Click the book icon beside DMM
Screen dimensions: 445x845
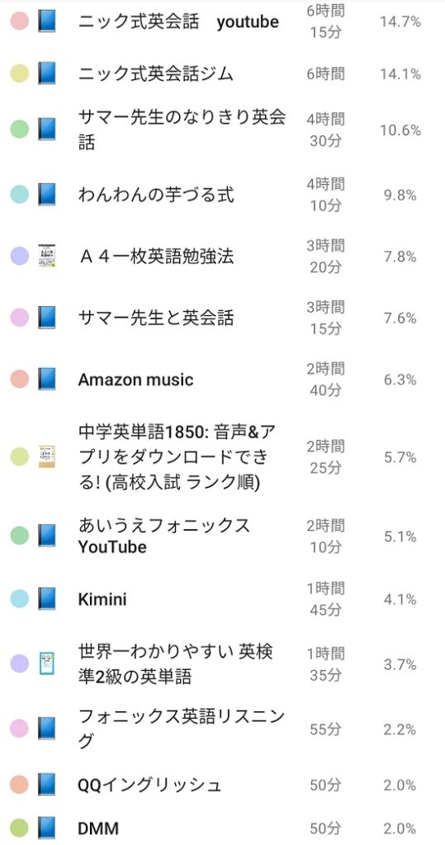coord(47,828)
